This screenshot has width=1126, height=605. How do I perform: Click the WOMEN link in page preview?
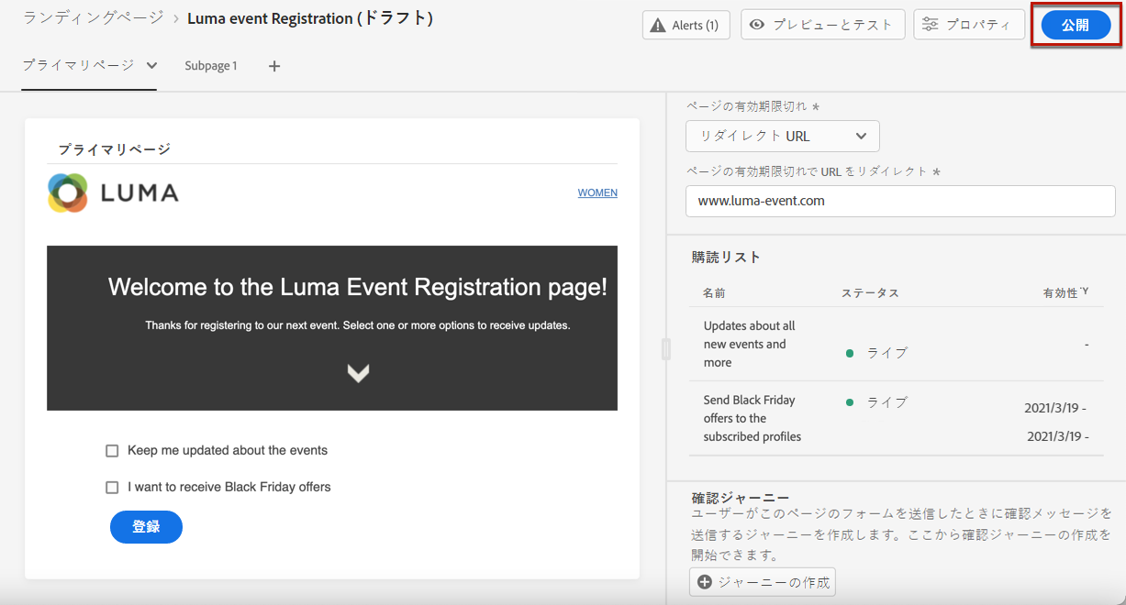pyautogui.click(x=597, y=192)
